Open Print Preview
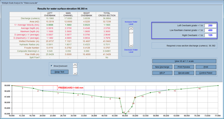224x119 pixels. coord(184,67)
